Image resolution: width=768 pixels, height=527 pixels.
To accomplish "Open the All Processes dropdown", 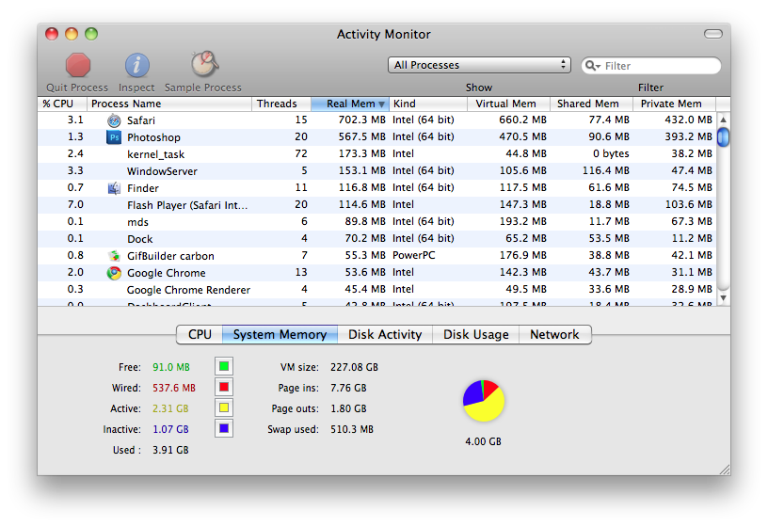I will 479,65.
